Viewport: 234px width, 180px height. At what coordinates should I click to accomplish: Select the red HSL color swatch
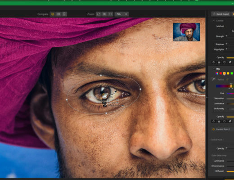pos(220,73)
